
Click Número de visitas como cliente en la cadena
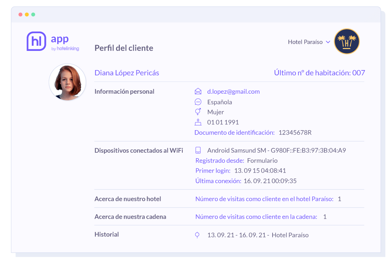(x=256, y=216)
